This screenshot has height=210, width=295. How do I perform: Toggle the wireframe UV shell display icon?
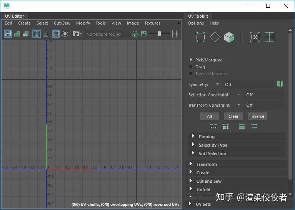[8, 34]
